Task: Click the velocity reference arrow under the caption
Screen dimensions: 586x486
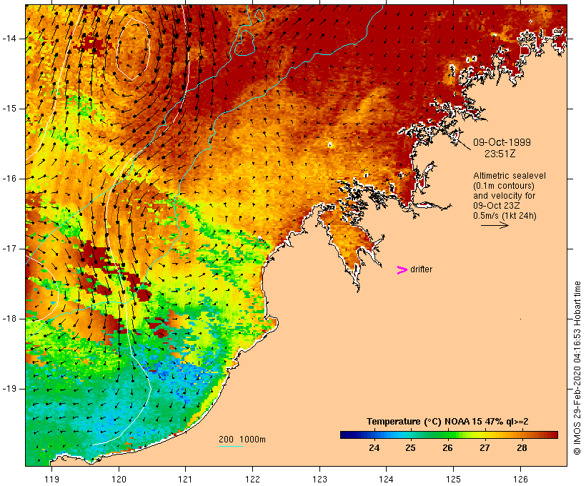Action: point(495,225)
